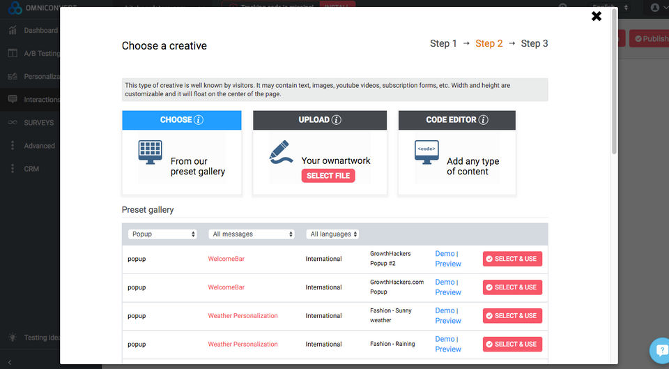The image size is (669, 369).
Task: Switch to the CODE EDITOR tab
Action: click(456, 120)
